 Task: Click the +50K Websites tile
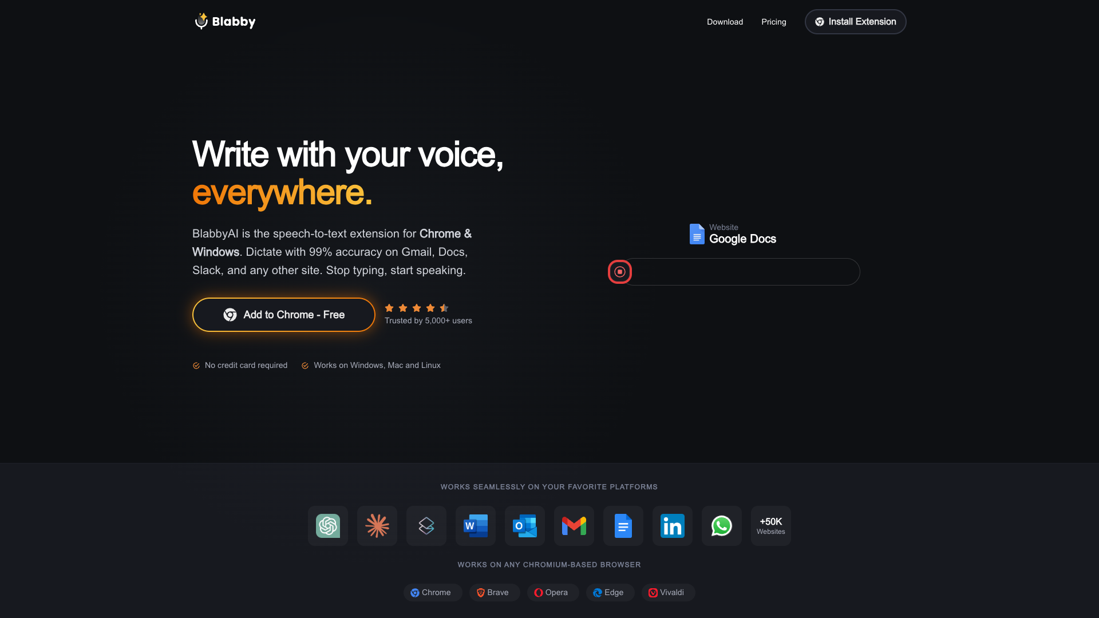771,526
